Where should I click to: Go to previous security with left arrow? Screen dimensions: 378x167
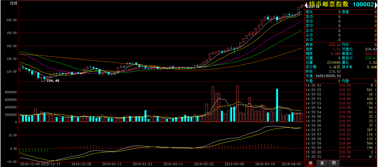click(306, 5)
